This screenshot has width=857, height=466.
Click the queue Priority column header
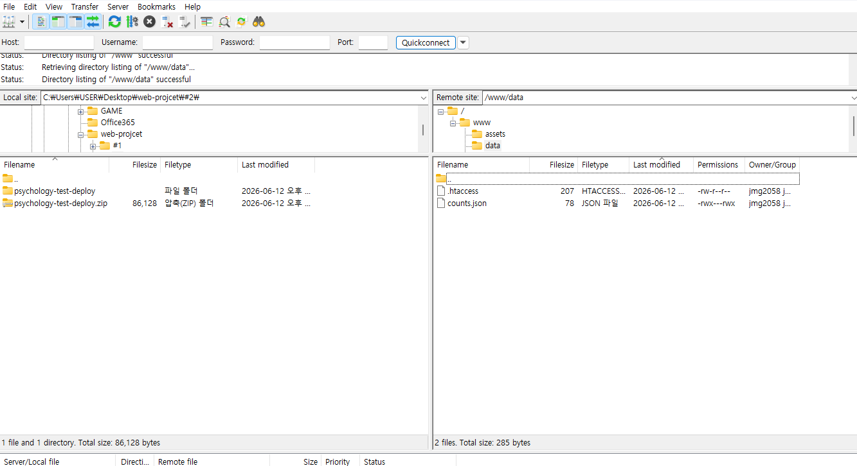pyautogui.click(x=341, y=462)
